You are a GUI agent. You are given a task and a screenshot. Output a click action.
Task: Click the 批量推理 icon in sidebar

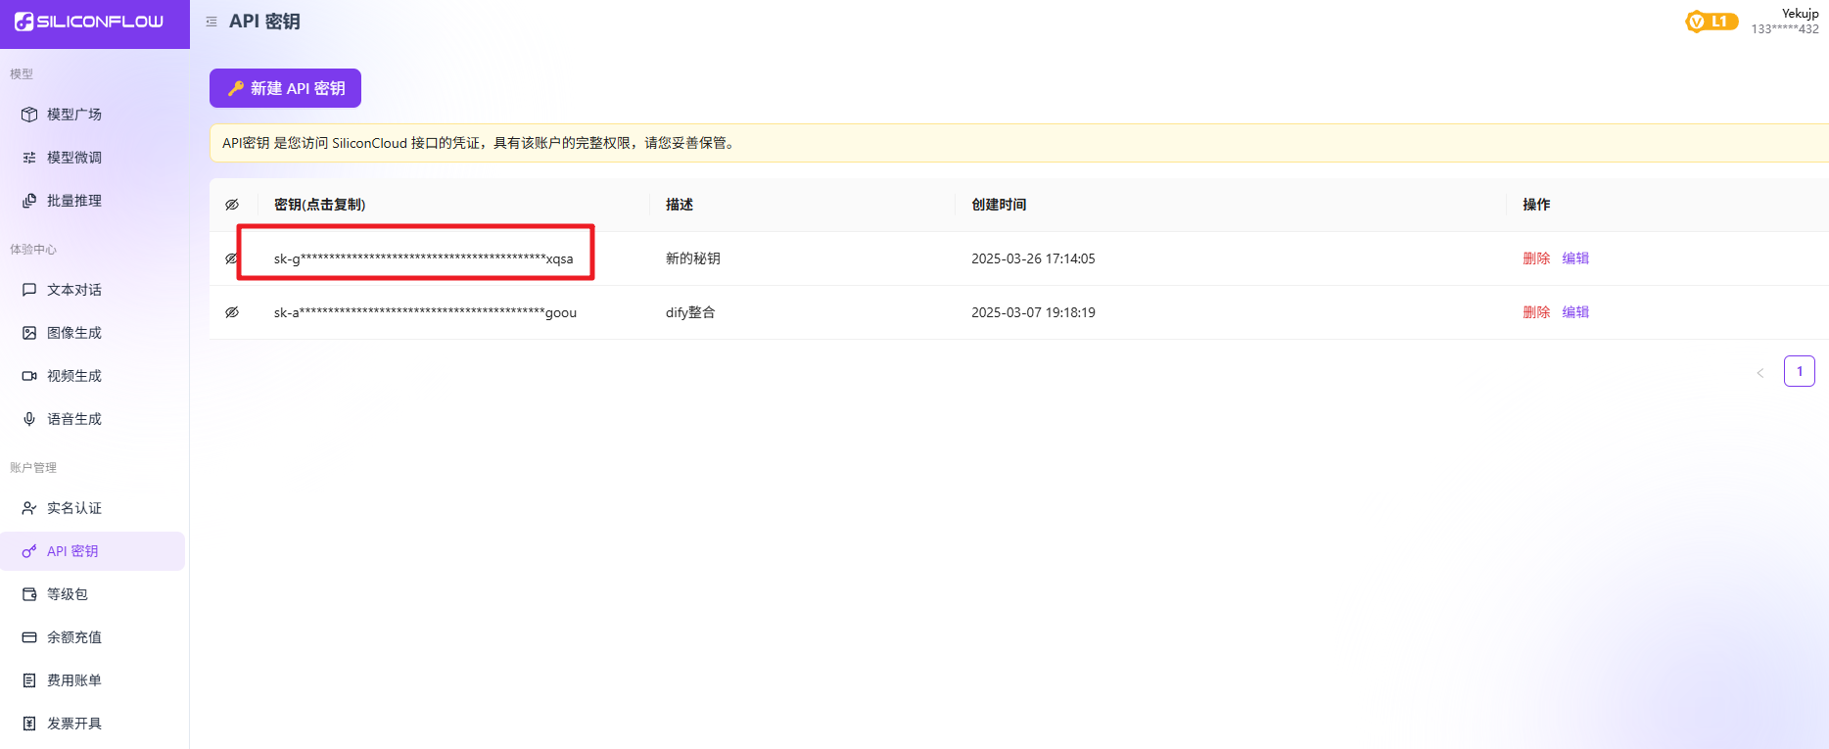click(x=29, y=201)
